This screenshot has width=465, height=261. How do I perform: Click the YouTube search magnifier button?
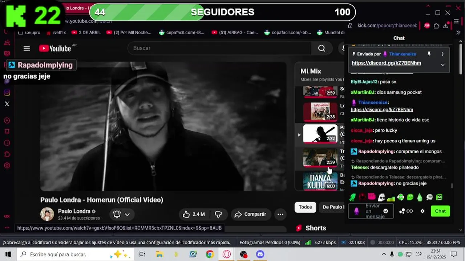click(322, 48)
